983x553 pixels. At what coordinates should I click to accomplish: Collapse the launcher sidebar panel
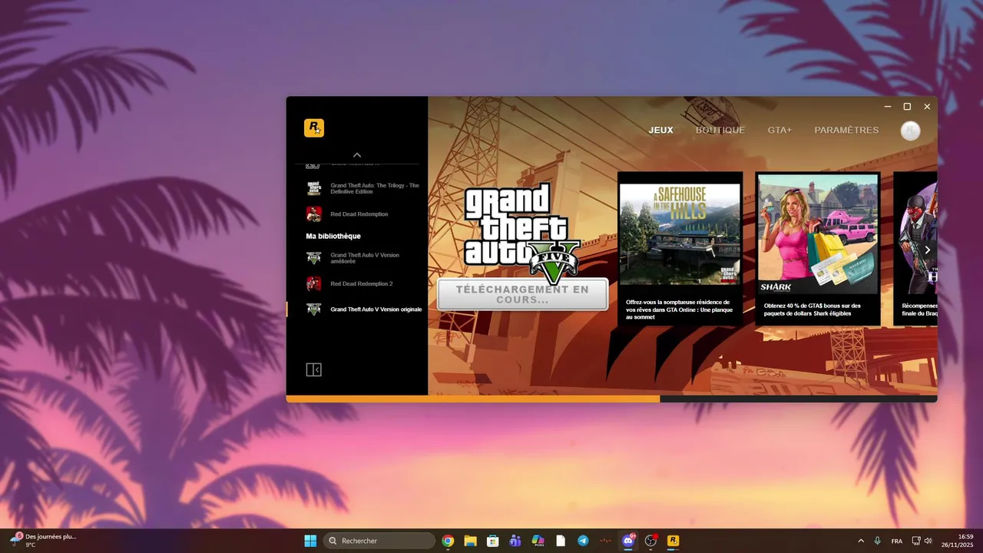313,370
